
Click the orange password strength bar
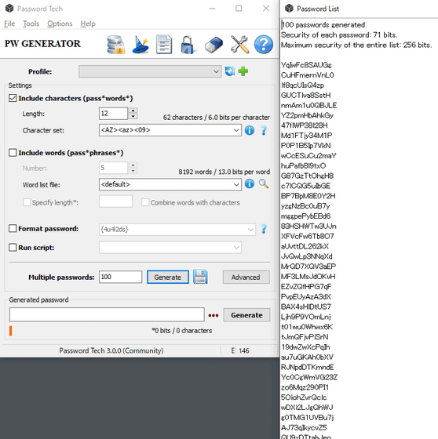pyautogui.click(x=11, y=331)
